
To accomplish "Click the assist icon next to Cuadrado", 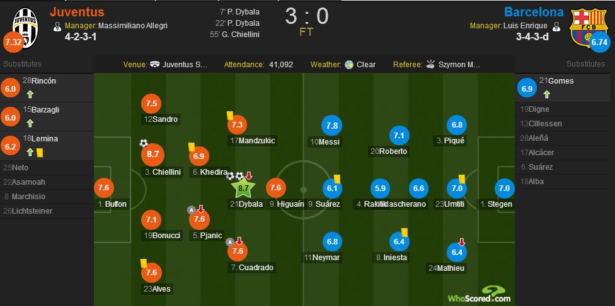I will [x=231, y=241].
